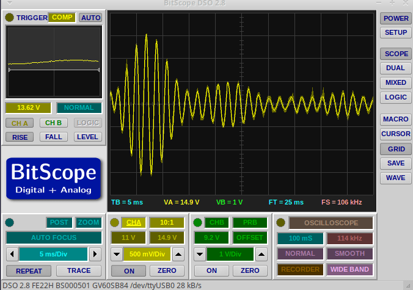Toggle the COMP trigger mode
This screenshot has height=290, width=413.
[x=62, y=17]
